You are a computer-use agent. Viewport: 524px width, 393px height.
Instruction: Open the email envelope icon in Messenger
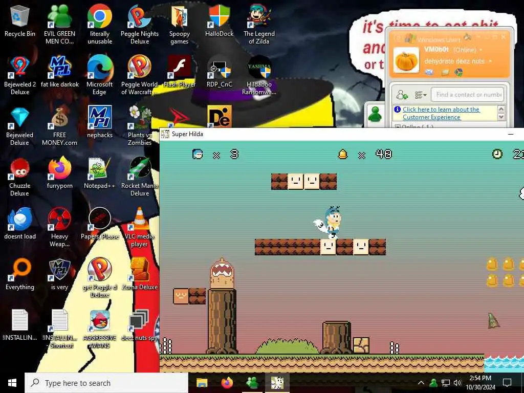coord(429,72)
